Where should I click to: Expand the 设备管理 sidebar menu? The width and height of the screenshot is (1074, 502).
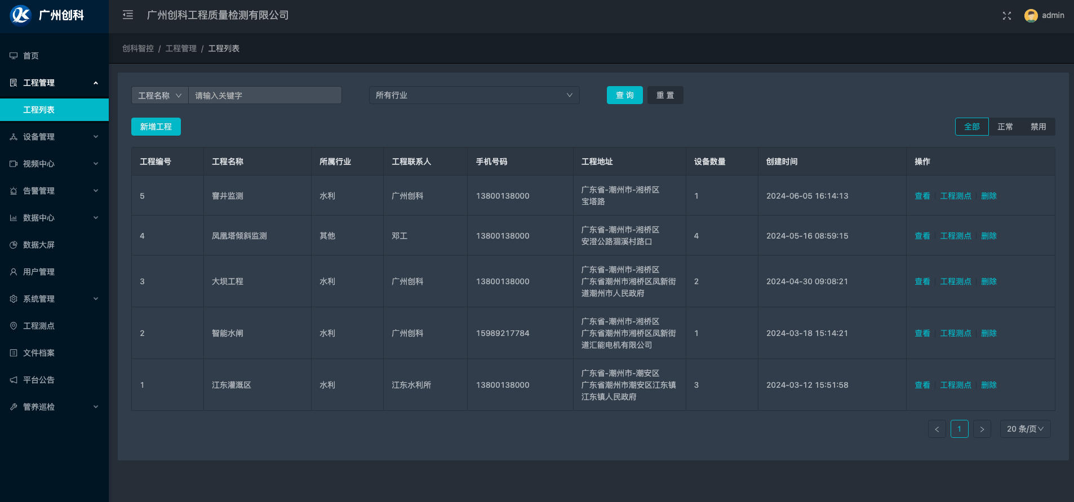coord(54,137)
